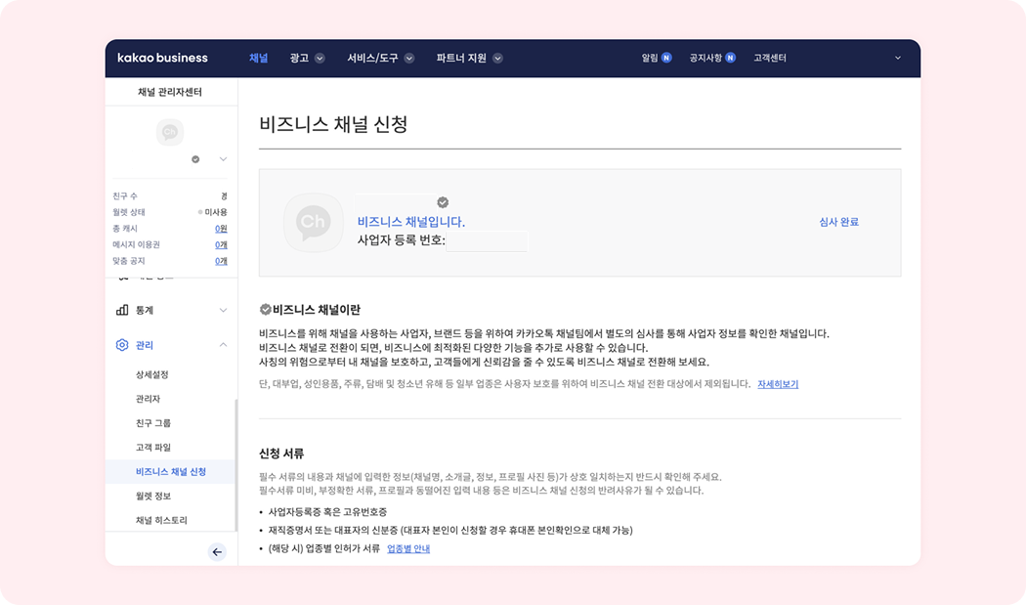Click the 관리 gear icon
Viewport: 1026px width, 605px height.
(x=122, y=345)
